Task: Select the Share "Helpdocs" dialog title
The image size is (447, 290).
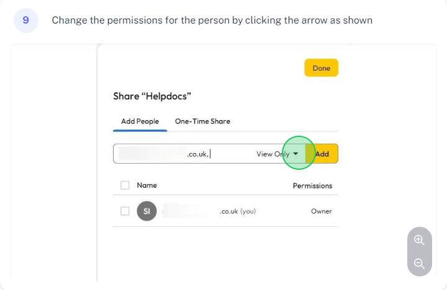Action: [152, 96]
